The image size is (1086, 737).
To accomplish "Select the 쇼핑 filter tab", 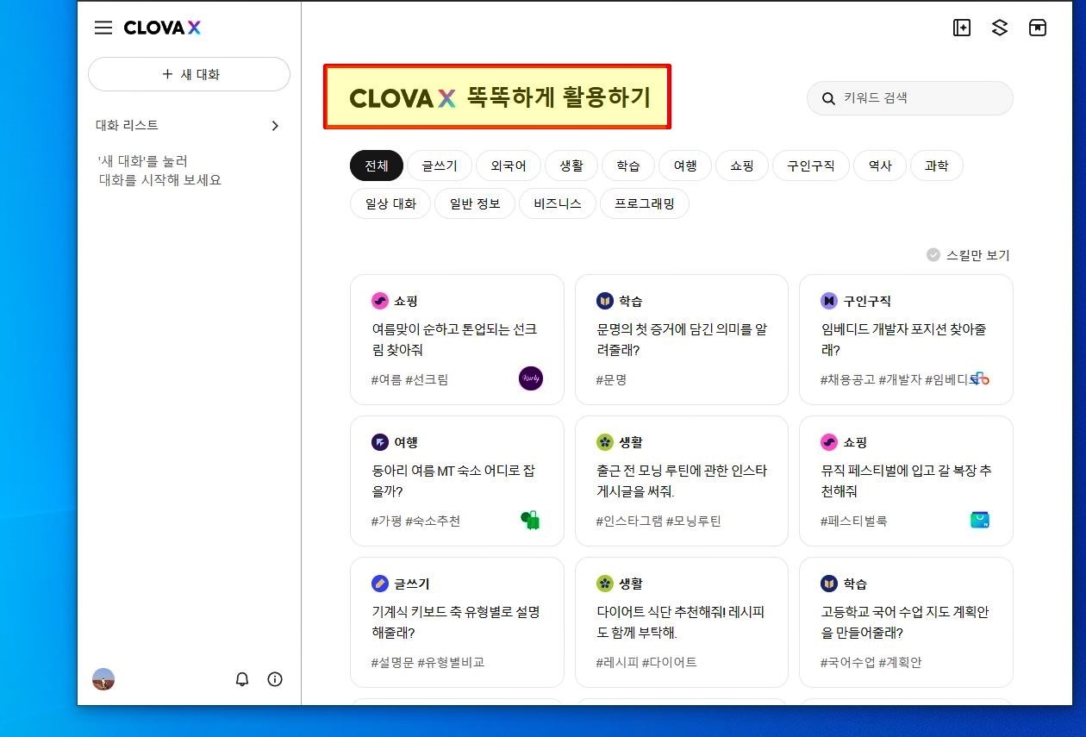I will pyautogui.click(x=742, y=166).
